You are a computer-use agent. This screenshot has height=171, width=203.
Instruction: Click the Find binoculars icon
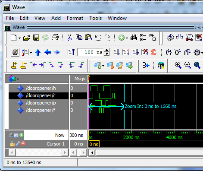(x=134, y=38)
